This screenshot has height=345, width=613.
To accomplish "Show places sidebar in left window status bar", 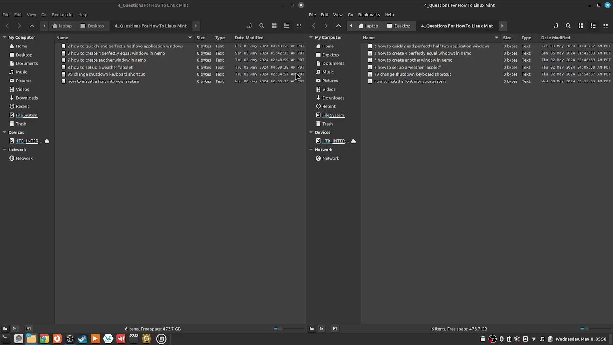I will [x=5, y=329].
